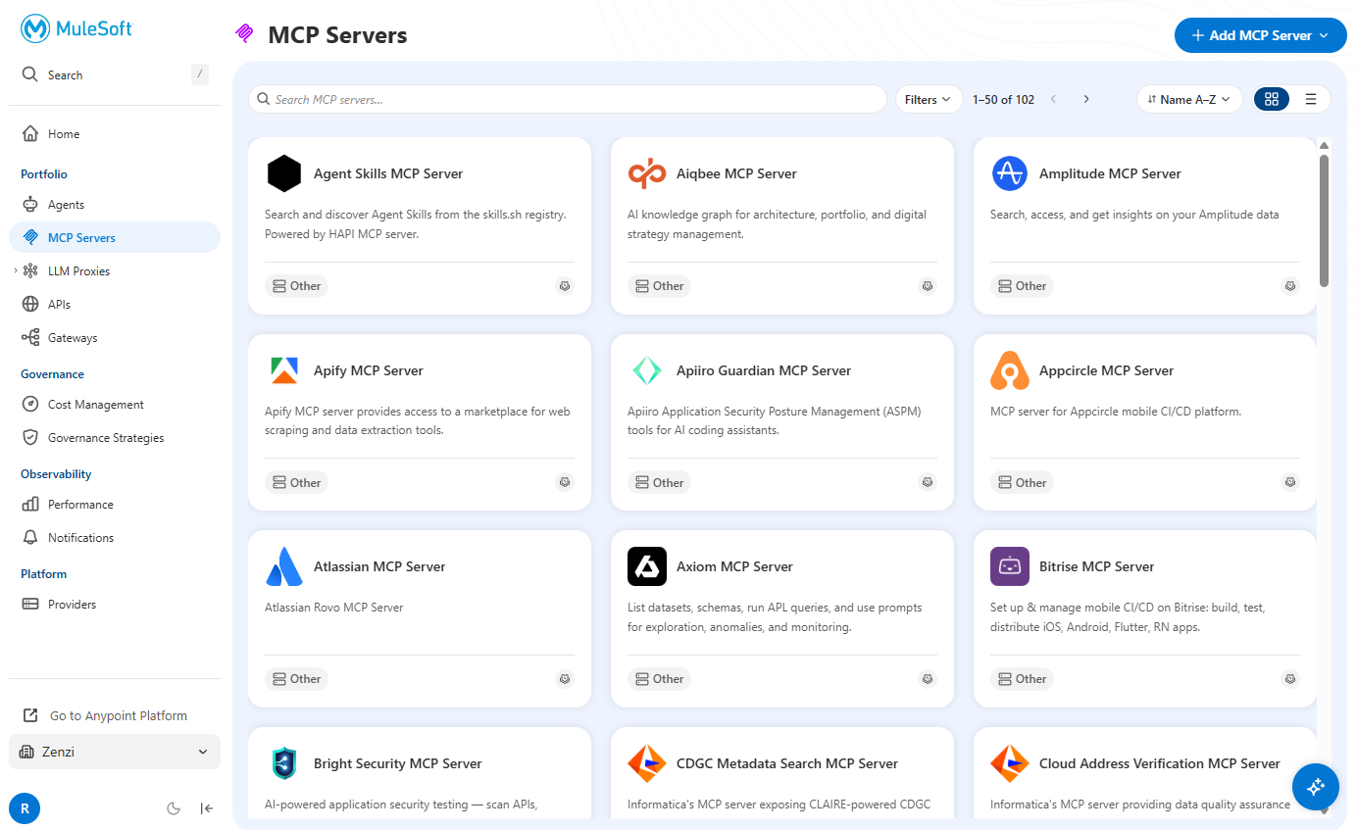Click the CDGC Metadata Search logo icon
The width and height of the screenshot is (1357, 830).
pyautogui.click(x=646, y=763)
